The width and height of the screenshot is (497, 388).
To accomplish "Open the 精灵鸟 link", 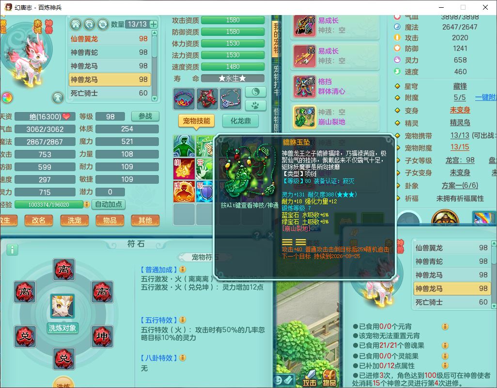I will [x=460, y=123].
